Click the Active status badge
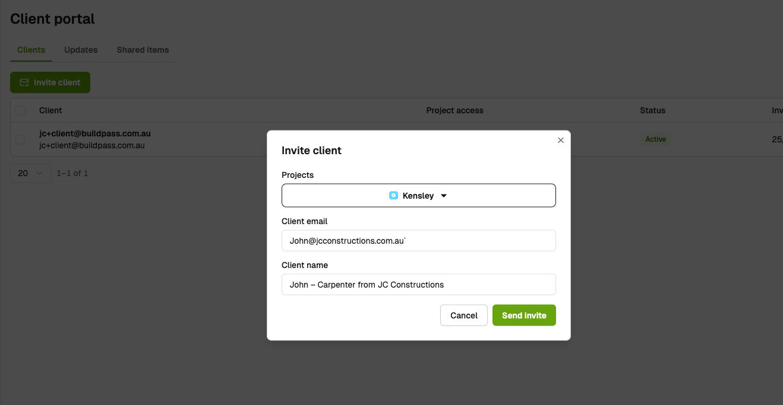The image size is (783, 405). point(656,139)
